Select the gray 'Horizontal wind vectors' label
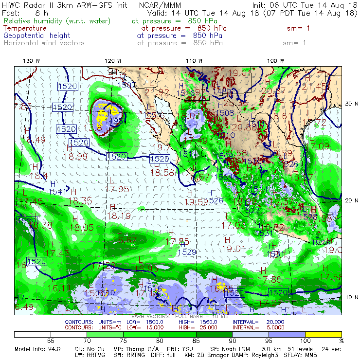 [x=44, y=43]
